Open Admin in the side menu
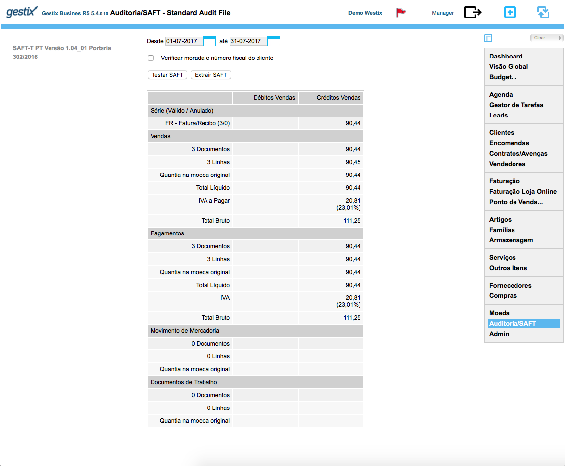 coord(499,334)
